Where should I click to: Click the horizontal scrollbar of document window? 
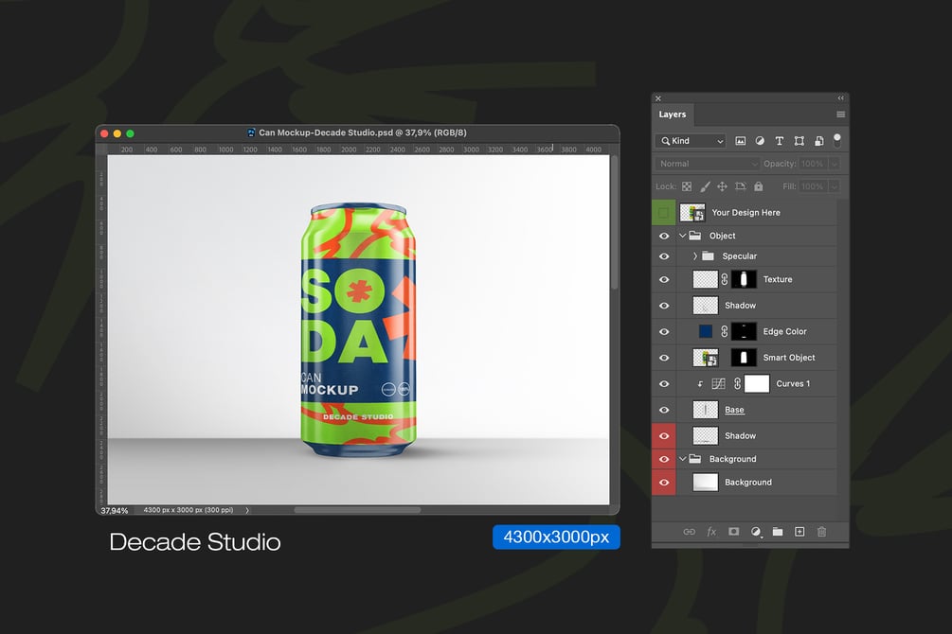point(357,510)
